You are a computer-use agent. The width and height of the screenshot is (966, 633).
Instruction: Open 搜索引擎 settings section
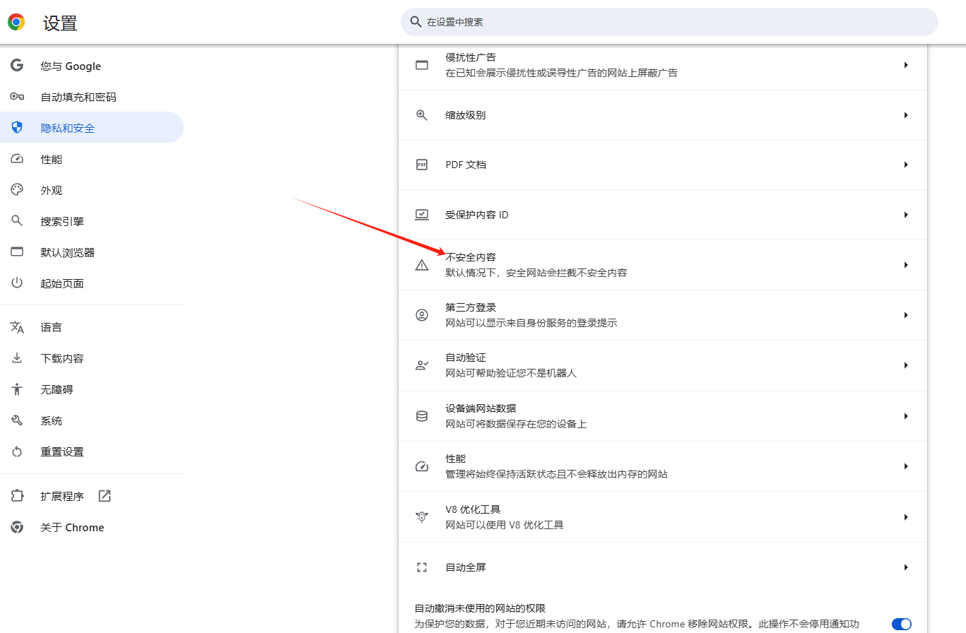tap(92, 221)
